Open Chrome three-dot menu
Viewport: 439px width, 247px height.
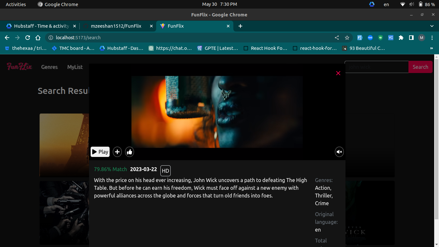click(432, 38)
